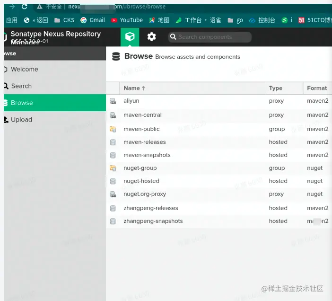Viewport: 332px width, 301px height.
Task: Open administration settings gear icon
Action: [152, 37]
